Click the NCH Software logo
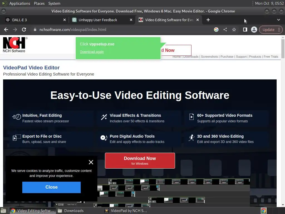The width and height of the screenshot is (285, 214). point(15,45)
